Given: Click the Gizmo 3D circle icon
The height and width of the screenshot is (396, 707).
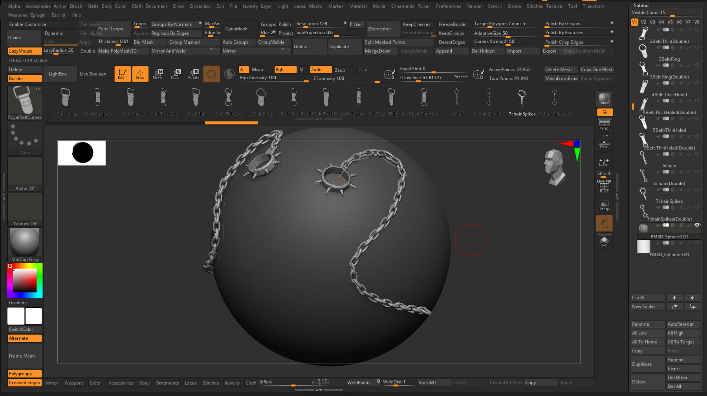Looking at the screenshot, I should 211,74.
